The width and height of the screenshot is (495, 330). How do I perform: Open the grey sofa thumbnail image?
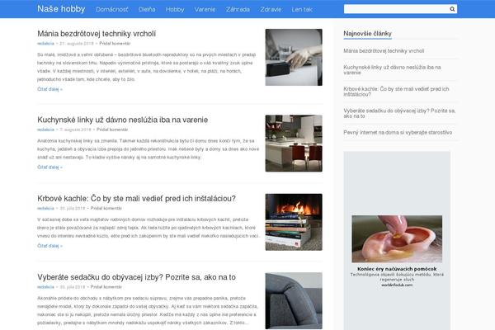click(294, 300)
